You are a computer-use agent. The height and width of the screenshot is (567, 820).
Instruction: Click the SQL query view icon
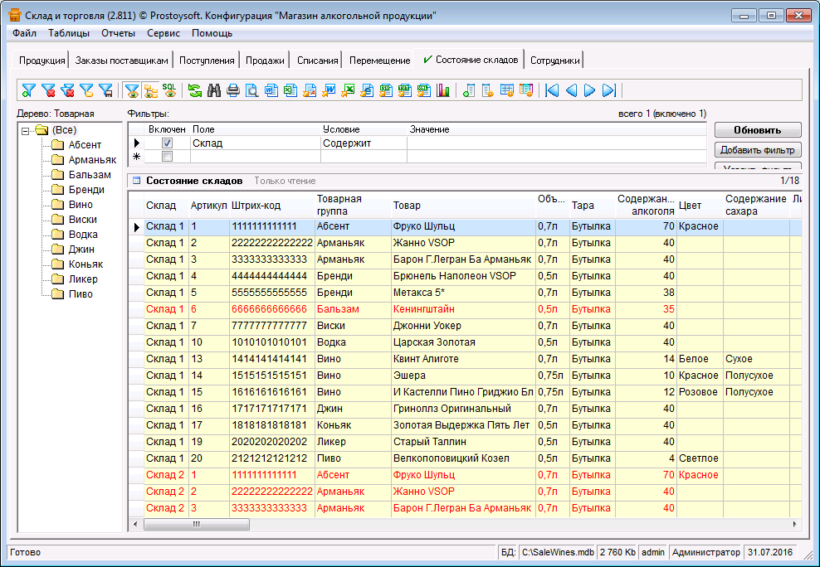(x=169, y=90)
